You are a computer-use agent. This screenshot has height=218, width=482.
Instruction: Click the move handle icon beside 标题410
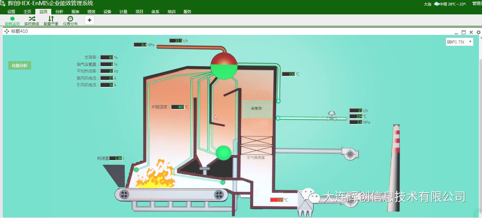[7, 31]
